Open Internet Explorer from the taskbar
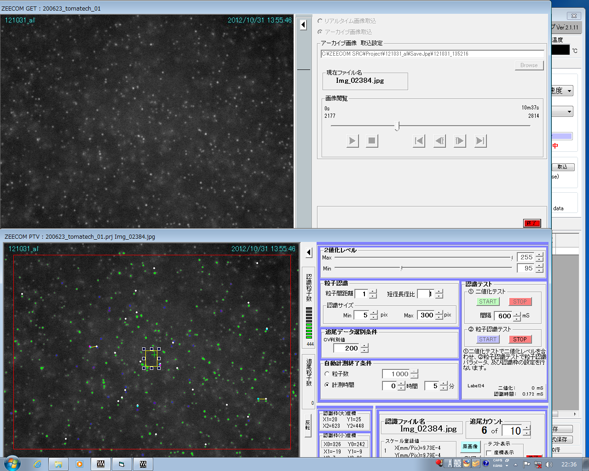 point(37,464)
